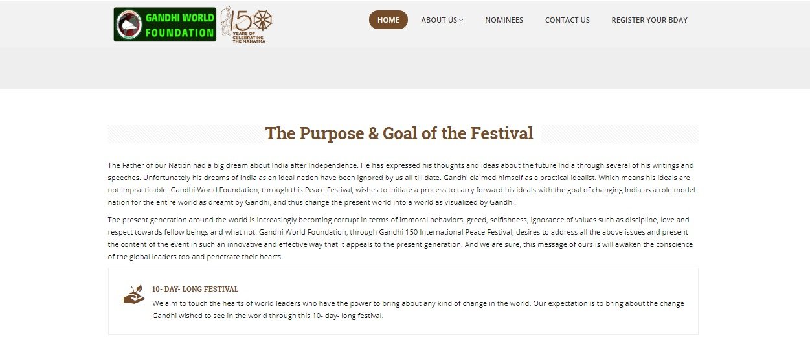
Task: Click the paragraph starting 'The Father of our Nation'
Action: 401,184
